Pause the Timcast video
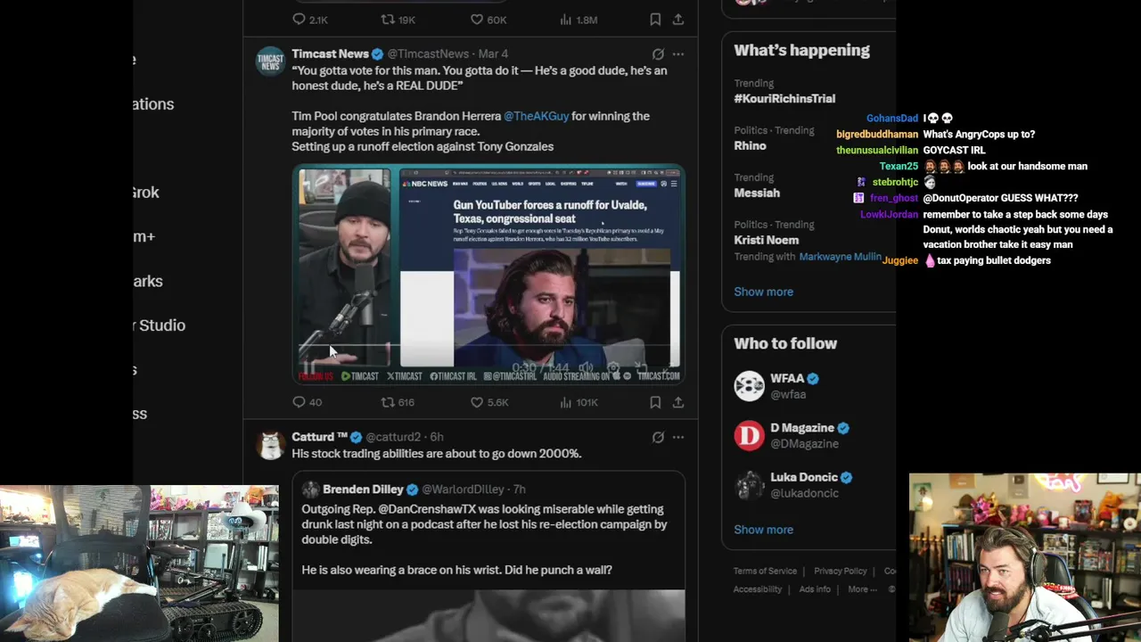Screen dimensions: 1141x642 (308, 367)
